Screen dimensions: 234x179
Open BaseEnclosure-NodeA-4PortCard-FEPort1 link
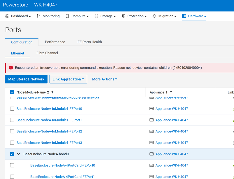pyautogui.click(x=63, y=177)
